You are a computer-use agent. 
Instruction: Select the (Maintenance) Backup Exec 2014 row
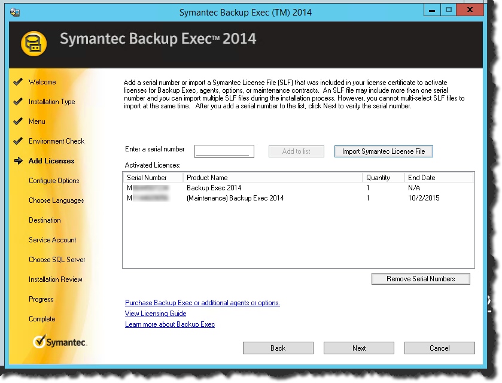point(299,198)
